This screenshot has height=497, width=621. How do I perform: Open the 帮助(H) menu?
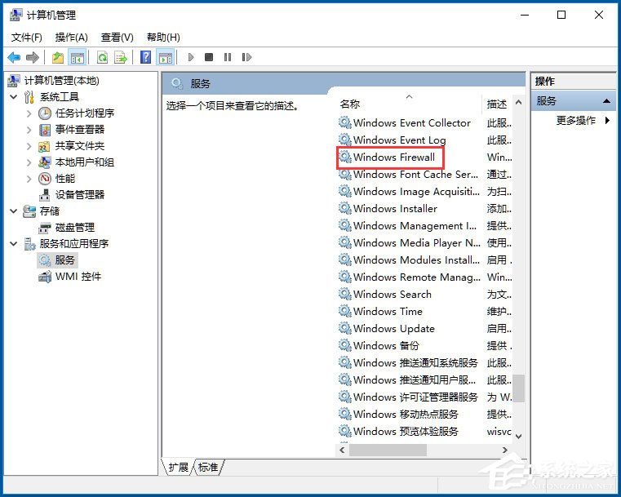coord(163,38)
